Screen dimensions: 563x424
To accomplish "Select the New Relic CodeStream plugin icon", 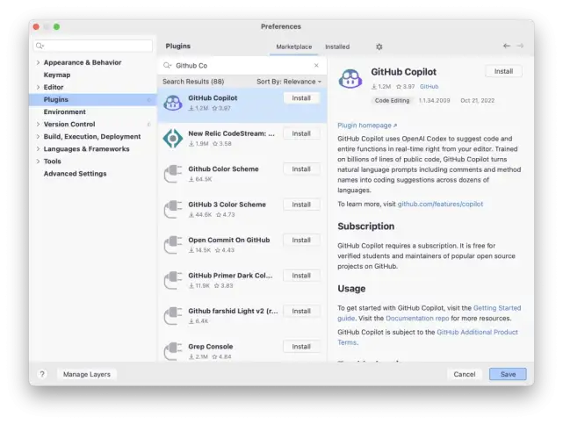I will (x=173, y=139).
